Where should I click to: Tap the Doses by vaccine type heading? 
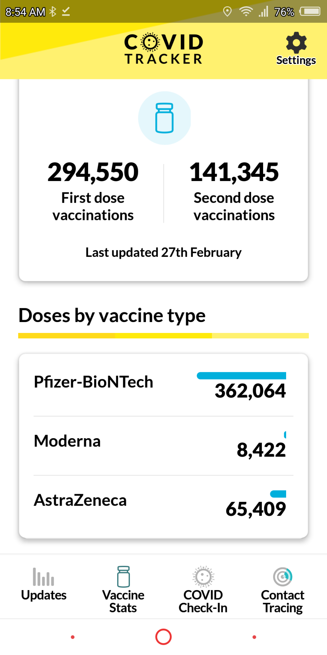(x=112, y=315)
